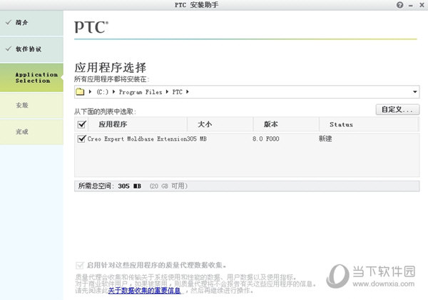Open 关于数据收集的重要信息 link
The width and height of the screenshot is (428, 300).
[144, 291]
